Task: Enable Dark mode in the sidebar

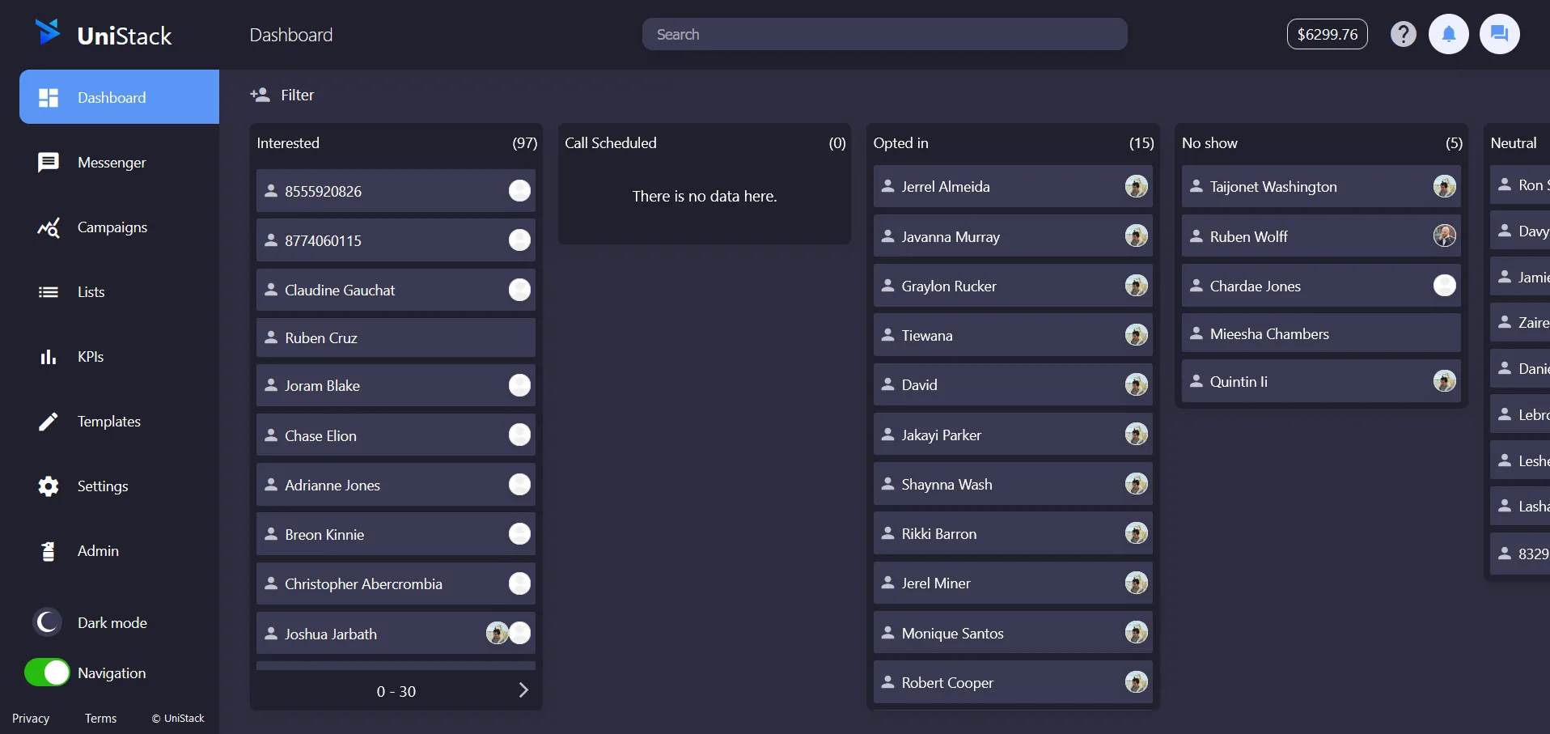Action: coord(47,622)
